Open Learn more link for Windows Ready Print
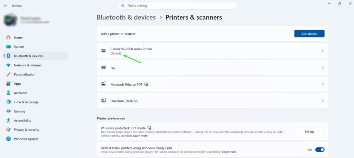This screenshot has width=354, height=158. (x=229, y=152)
